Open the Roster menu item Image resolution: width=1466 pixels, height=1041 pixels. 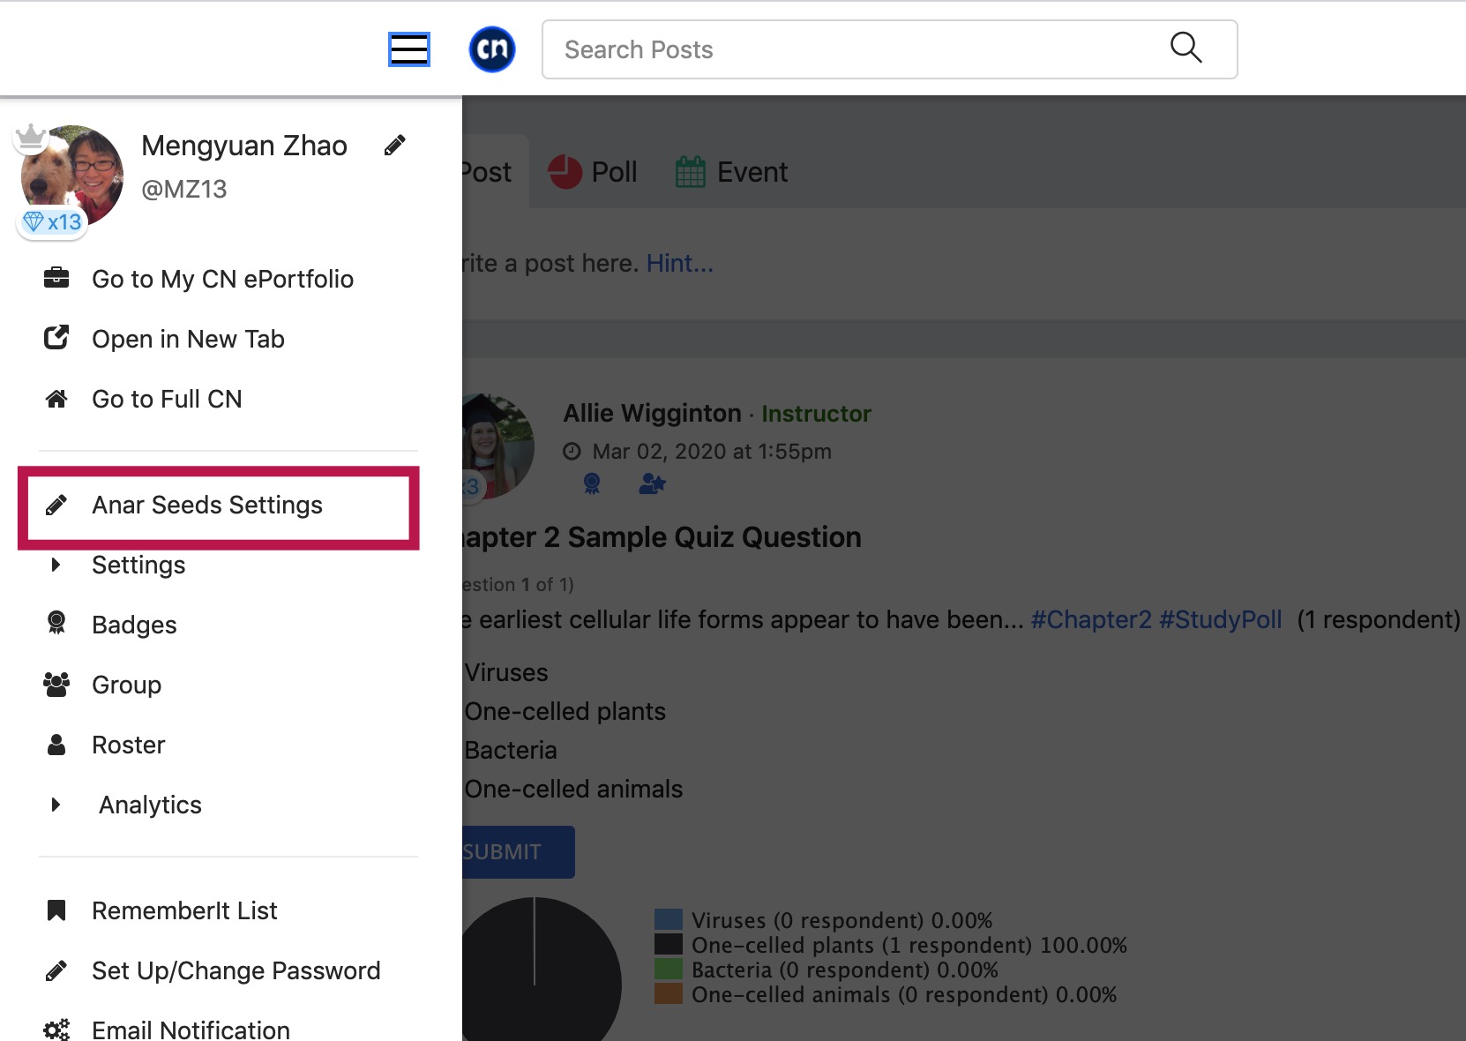point(128,745)
